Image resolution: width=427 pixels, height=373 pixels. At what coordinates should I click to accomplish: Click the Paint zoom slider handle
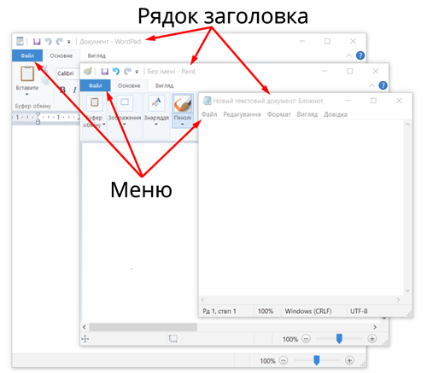click(339, 339)
